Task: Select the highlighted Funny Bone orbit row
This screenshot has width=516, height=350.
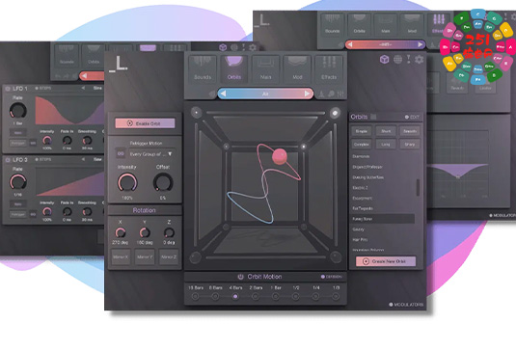Action: 382,219
